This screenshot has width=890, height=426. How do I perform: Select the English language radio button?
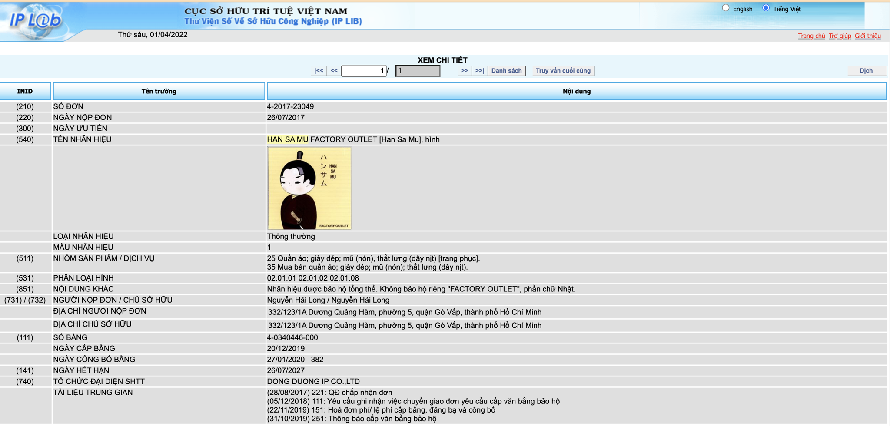(725, 8)
